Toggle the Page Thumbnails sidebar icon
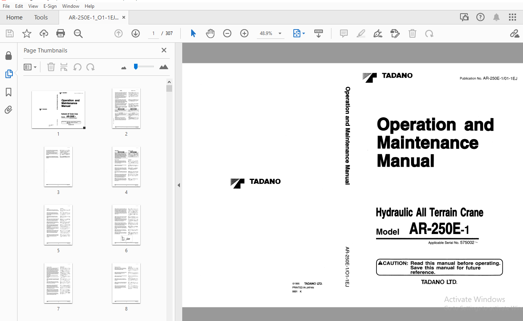 click(x=9, y=74)
